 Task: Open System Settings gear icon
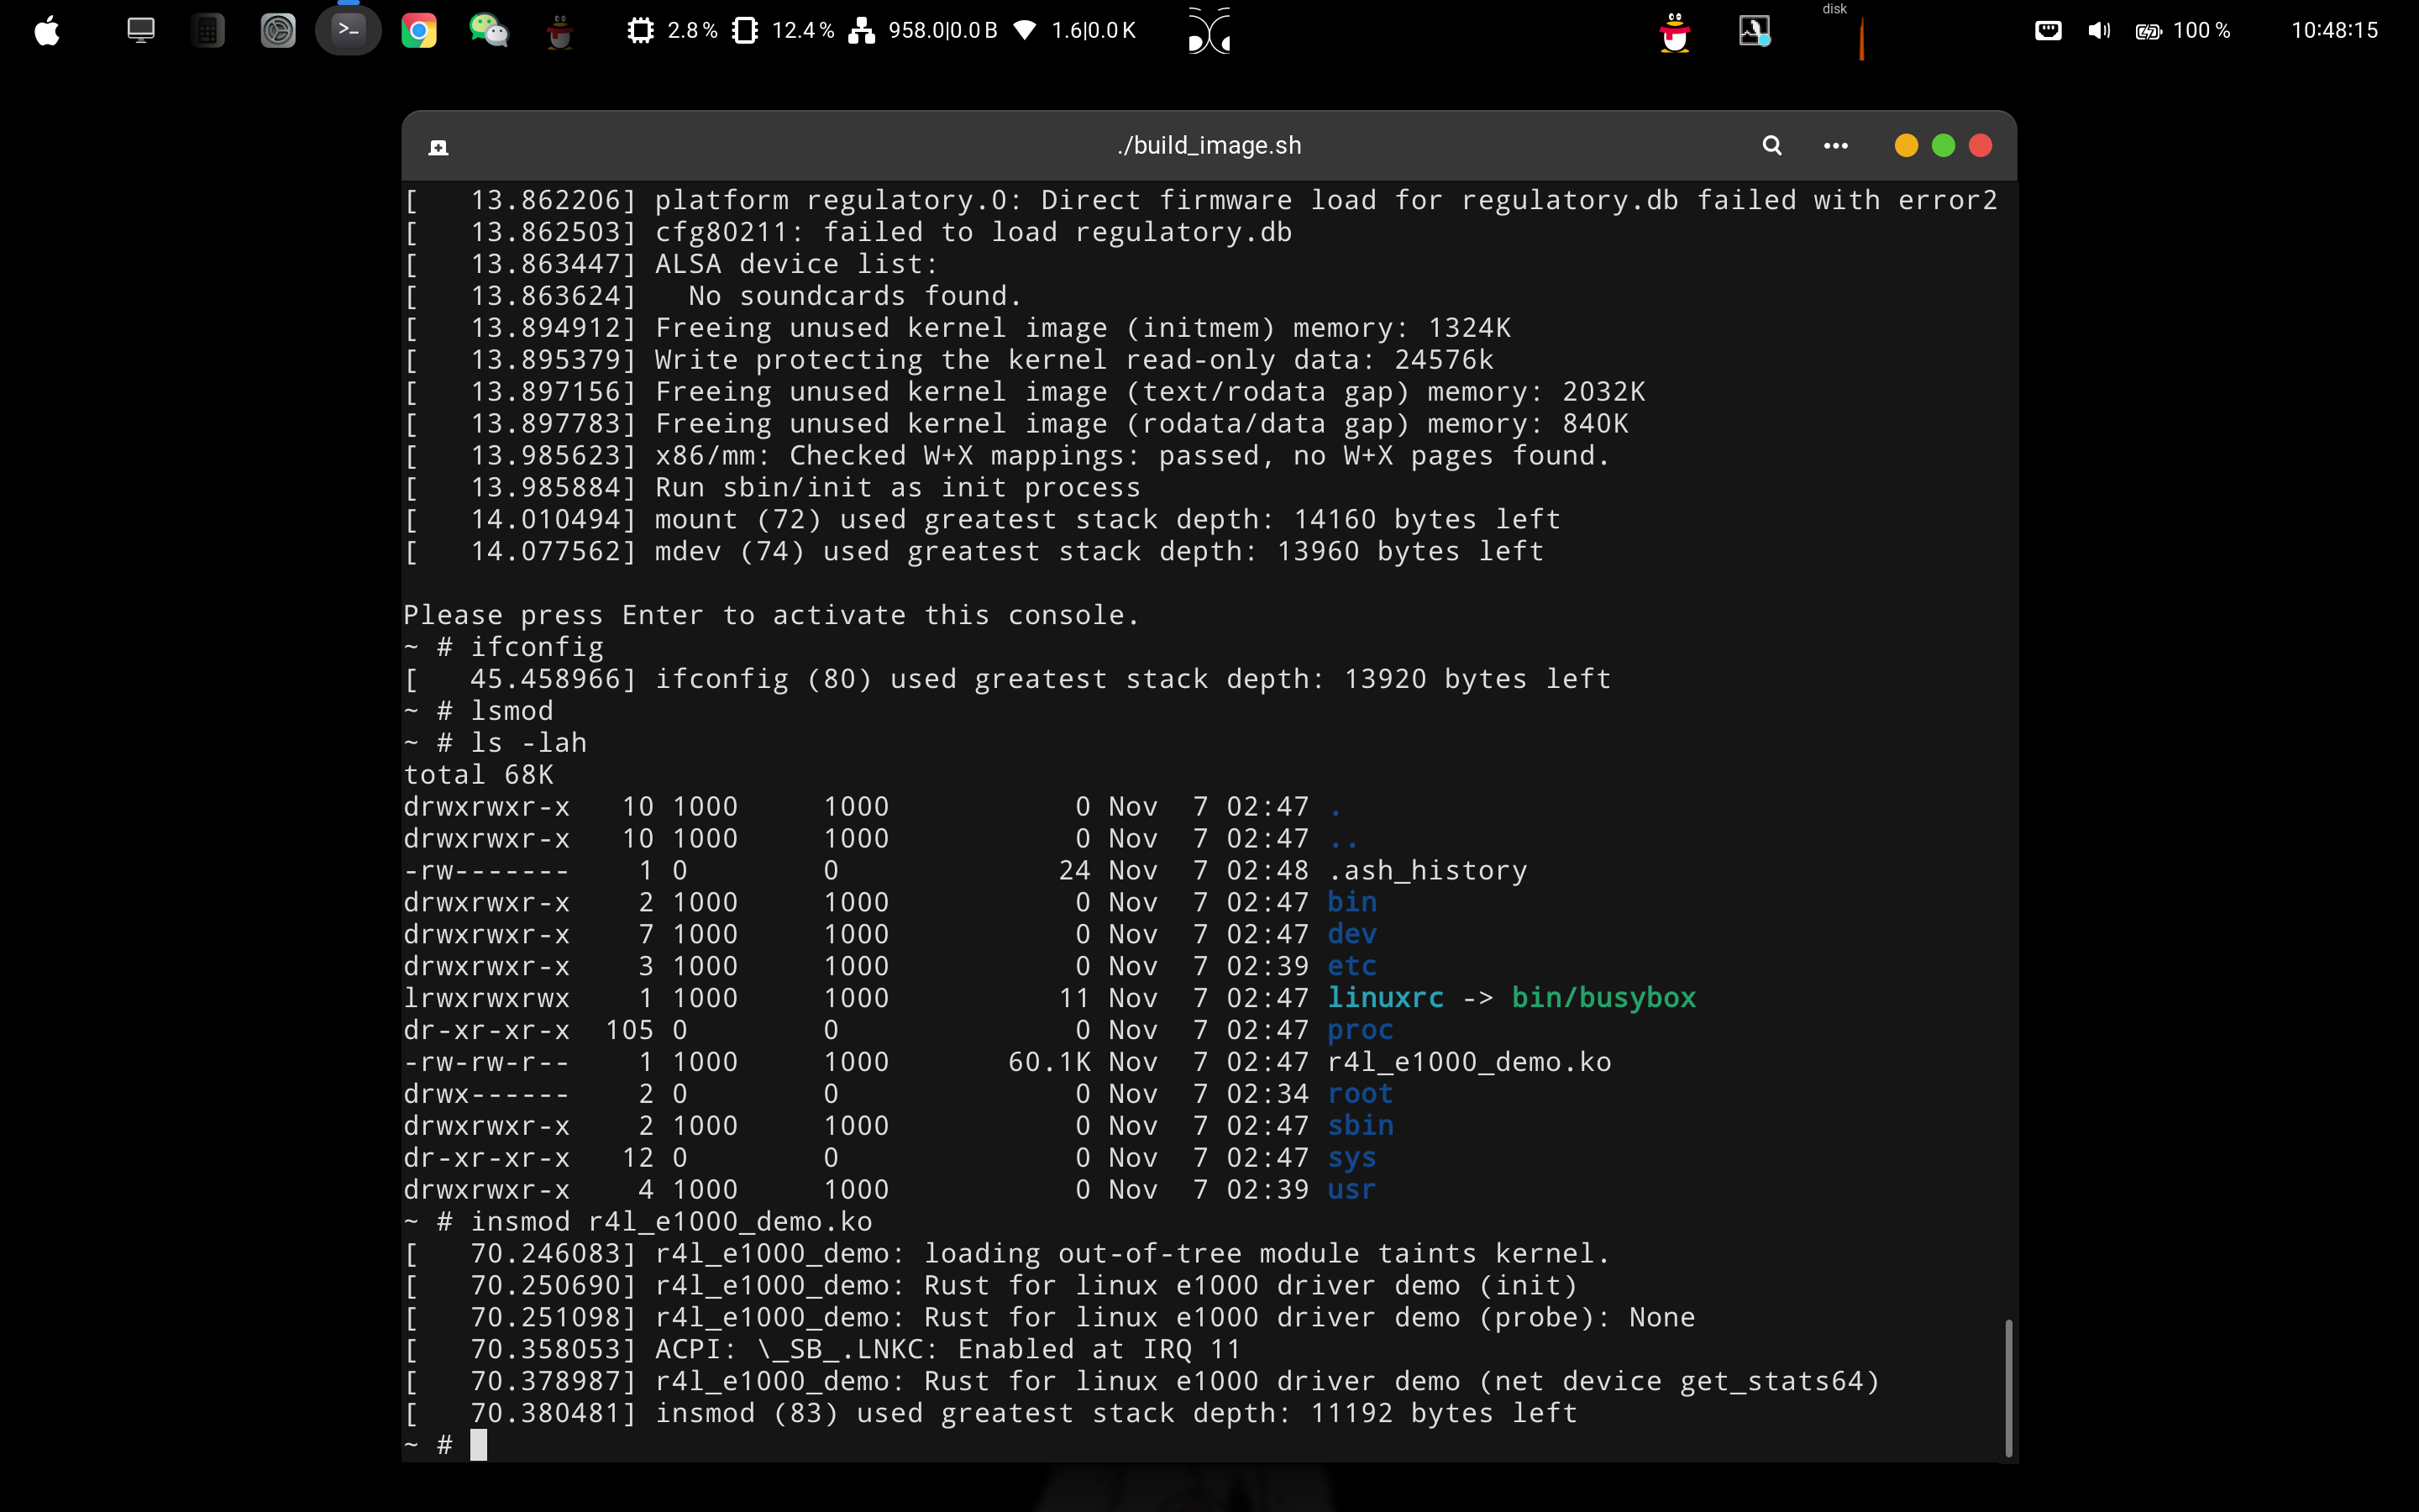(x=278, y=31)
